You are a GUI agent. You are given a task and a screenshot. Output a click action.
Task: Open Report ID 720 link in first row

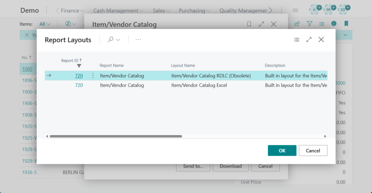point(79,76)
